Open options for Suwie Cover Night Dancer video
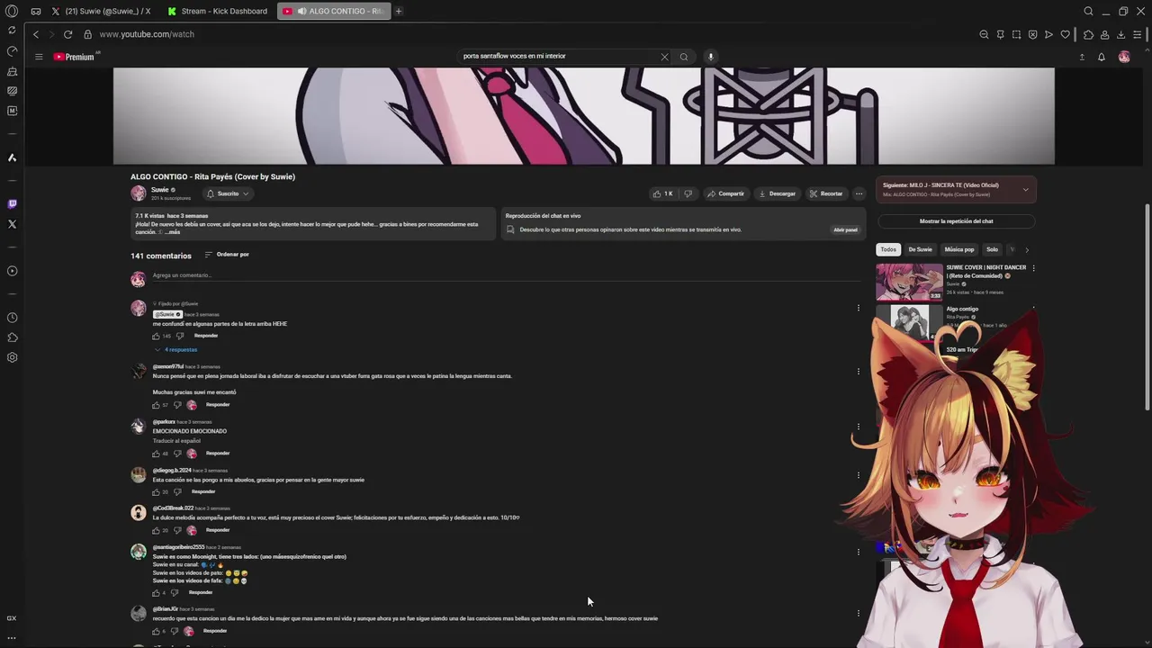 coord(1033,268)
